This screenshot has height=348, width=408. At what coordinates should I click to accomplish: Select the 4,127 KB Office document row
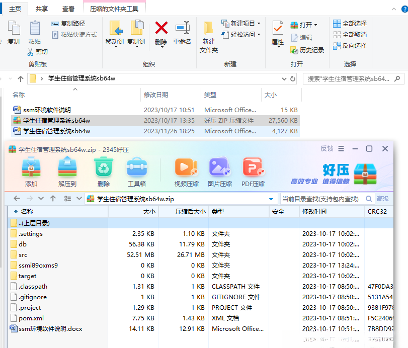coord(155,131)
